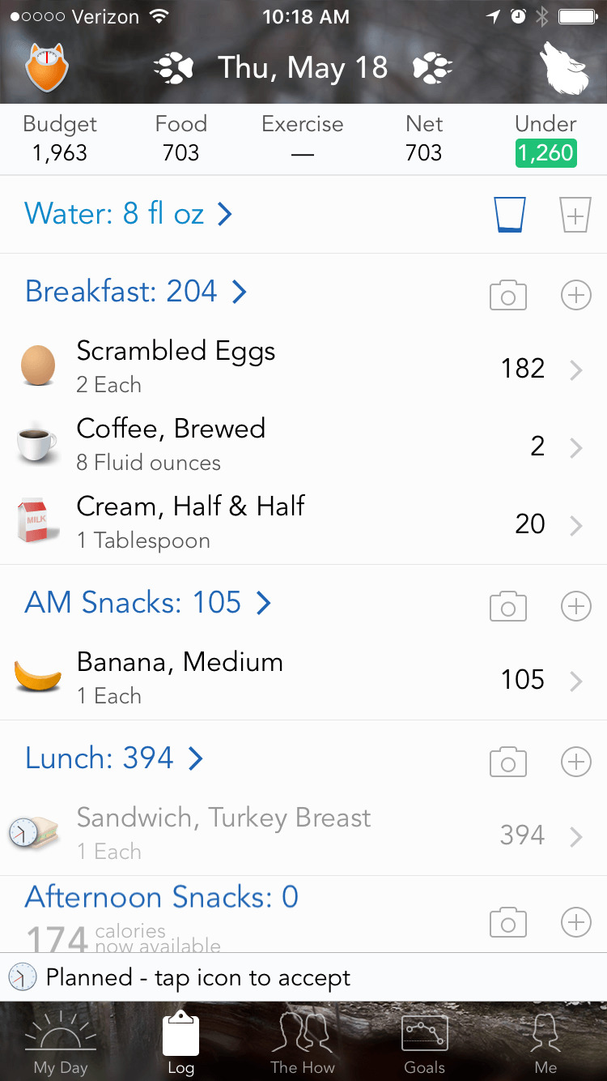The width and height of the screenshot is (607, 1081).
Task: Tap the howling wolf icon
Action: point(566,69)
